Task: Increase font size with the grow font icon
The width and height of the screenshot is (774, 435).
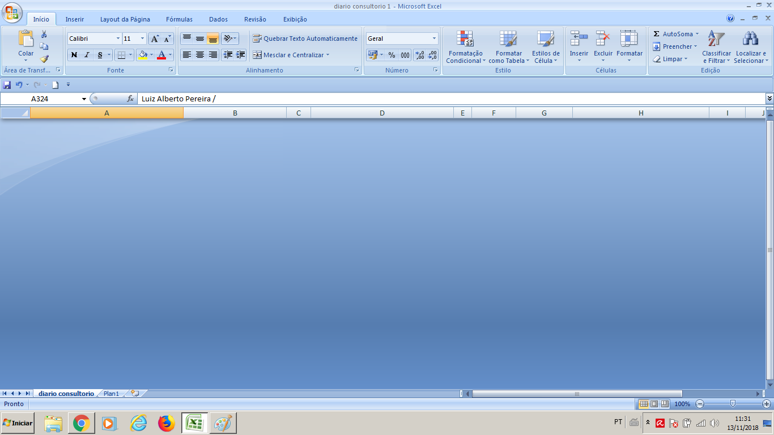Action: pos(155,39)
